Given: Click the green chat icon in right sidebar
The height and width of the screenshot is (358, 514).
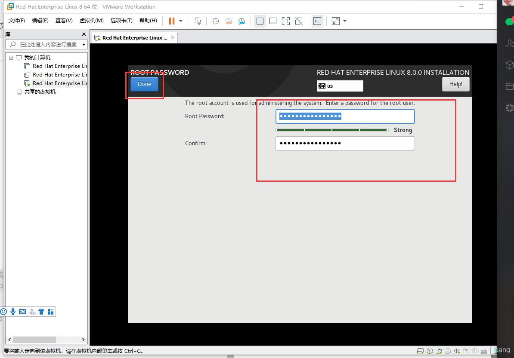Looking at the screenshot, I should click(510, 22).
